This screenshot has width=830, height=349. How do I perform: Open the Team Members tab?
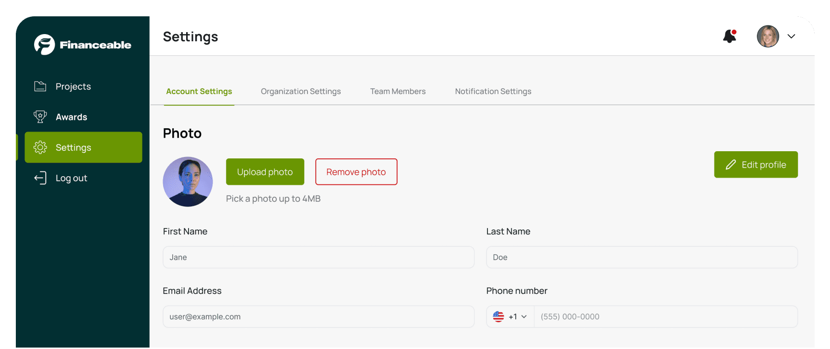click(398, 91)
